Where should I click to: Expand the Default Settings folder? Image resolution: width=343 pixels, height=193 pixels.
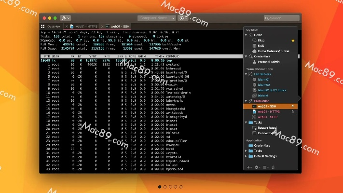point(247,156)
